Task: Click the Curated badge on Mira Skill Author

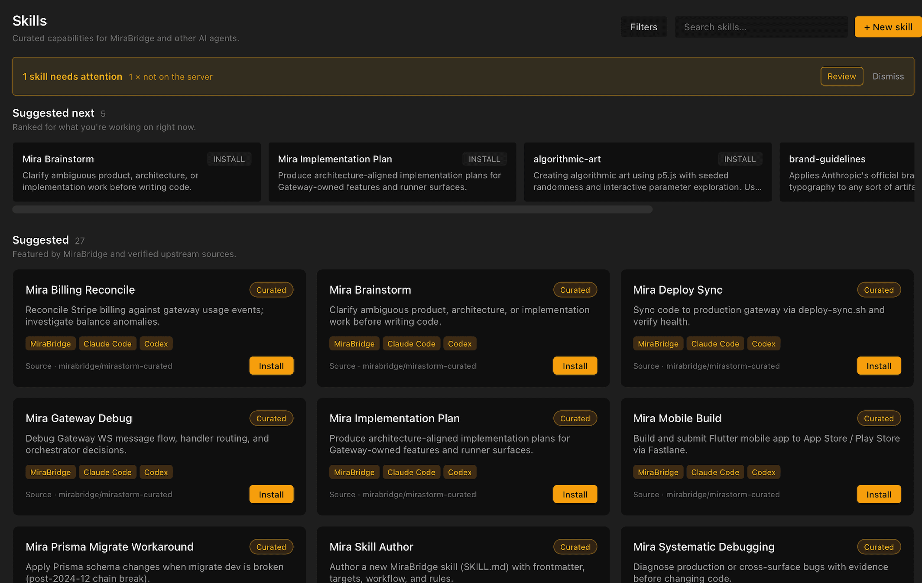Action: (x=575, y=547)
